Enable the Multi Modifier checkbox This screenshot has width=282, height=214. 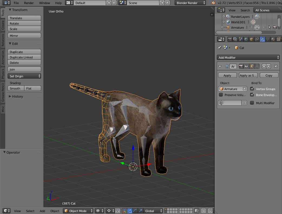tap(252, 103)
